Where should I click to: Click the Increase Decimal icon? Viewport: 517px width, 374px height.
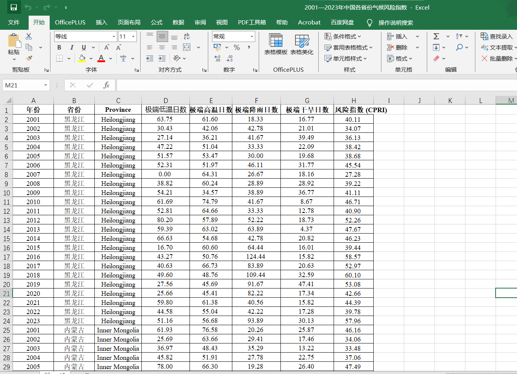tap(217, 58)
